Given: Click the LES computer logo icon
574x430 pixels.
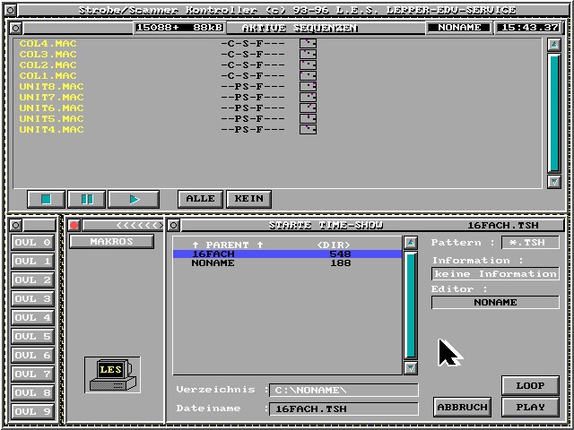Looking at the screenshot, I should [x=112, y=374].
